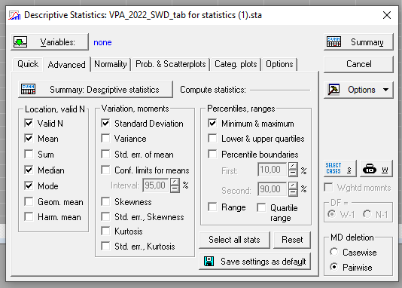
Task: Uncheck the Valid N checkbox
Action: tap(29, 123)
